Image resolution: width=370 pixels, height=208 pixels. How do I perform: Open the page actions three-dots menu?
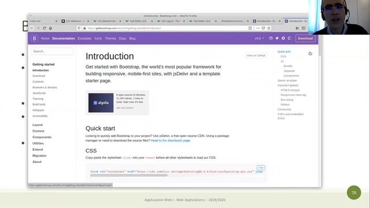pos(258,28)
